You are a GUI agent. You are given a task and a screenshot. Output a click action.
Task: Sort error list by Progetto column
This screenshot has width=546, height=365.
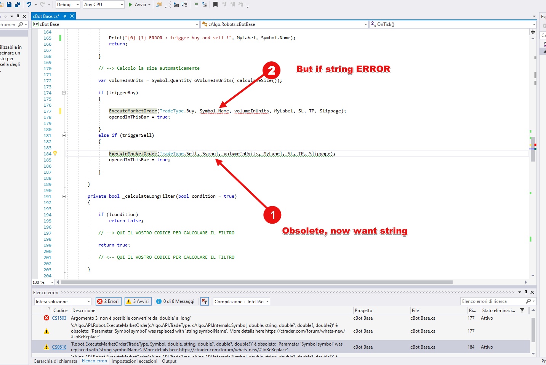381,311
